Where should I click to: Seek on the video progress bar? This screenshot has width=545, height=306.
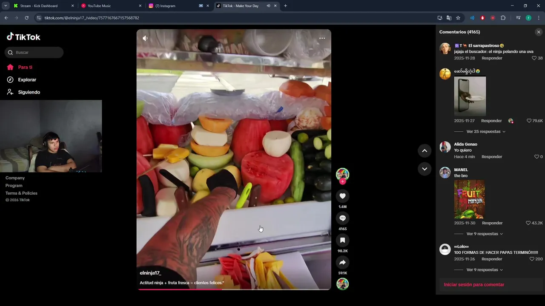click(234, 289)
